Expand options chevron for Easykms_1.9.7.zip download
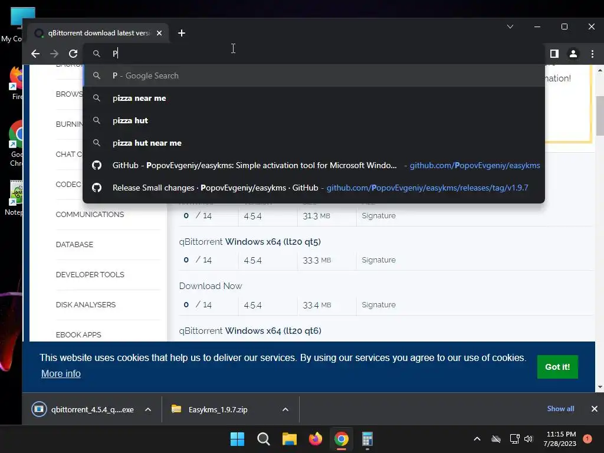Viewport: 604px width, 453px height. [x=285, y=409]
